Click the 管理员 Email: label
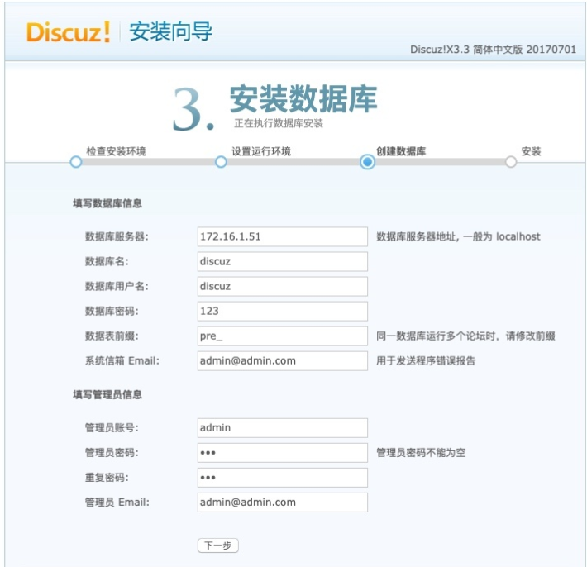 tap(117, 503)
